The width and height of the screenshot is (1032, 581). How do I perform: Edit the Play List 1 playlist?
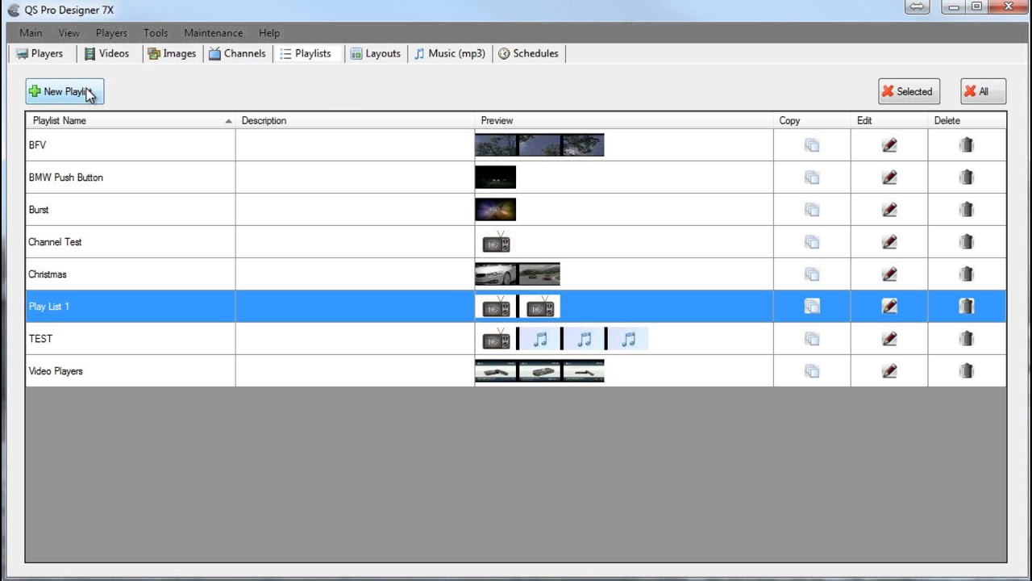pyautogui.click(x=889, y=307)
